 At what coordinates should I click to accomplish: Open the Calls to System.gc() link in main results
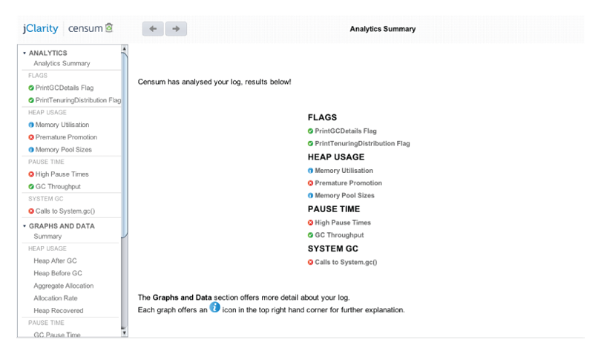[346, 262]
